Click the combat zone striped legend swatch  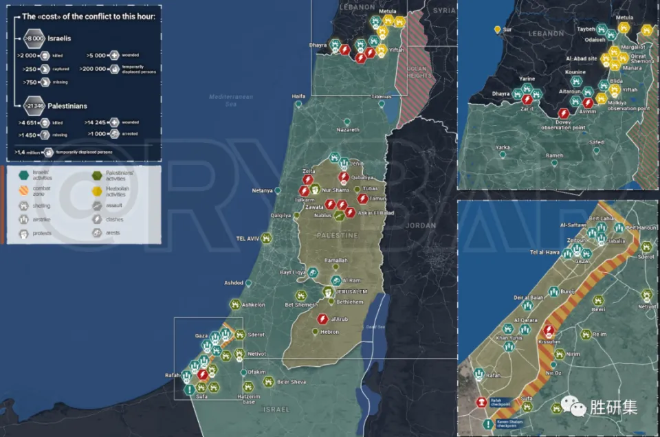[24, 191]
